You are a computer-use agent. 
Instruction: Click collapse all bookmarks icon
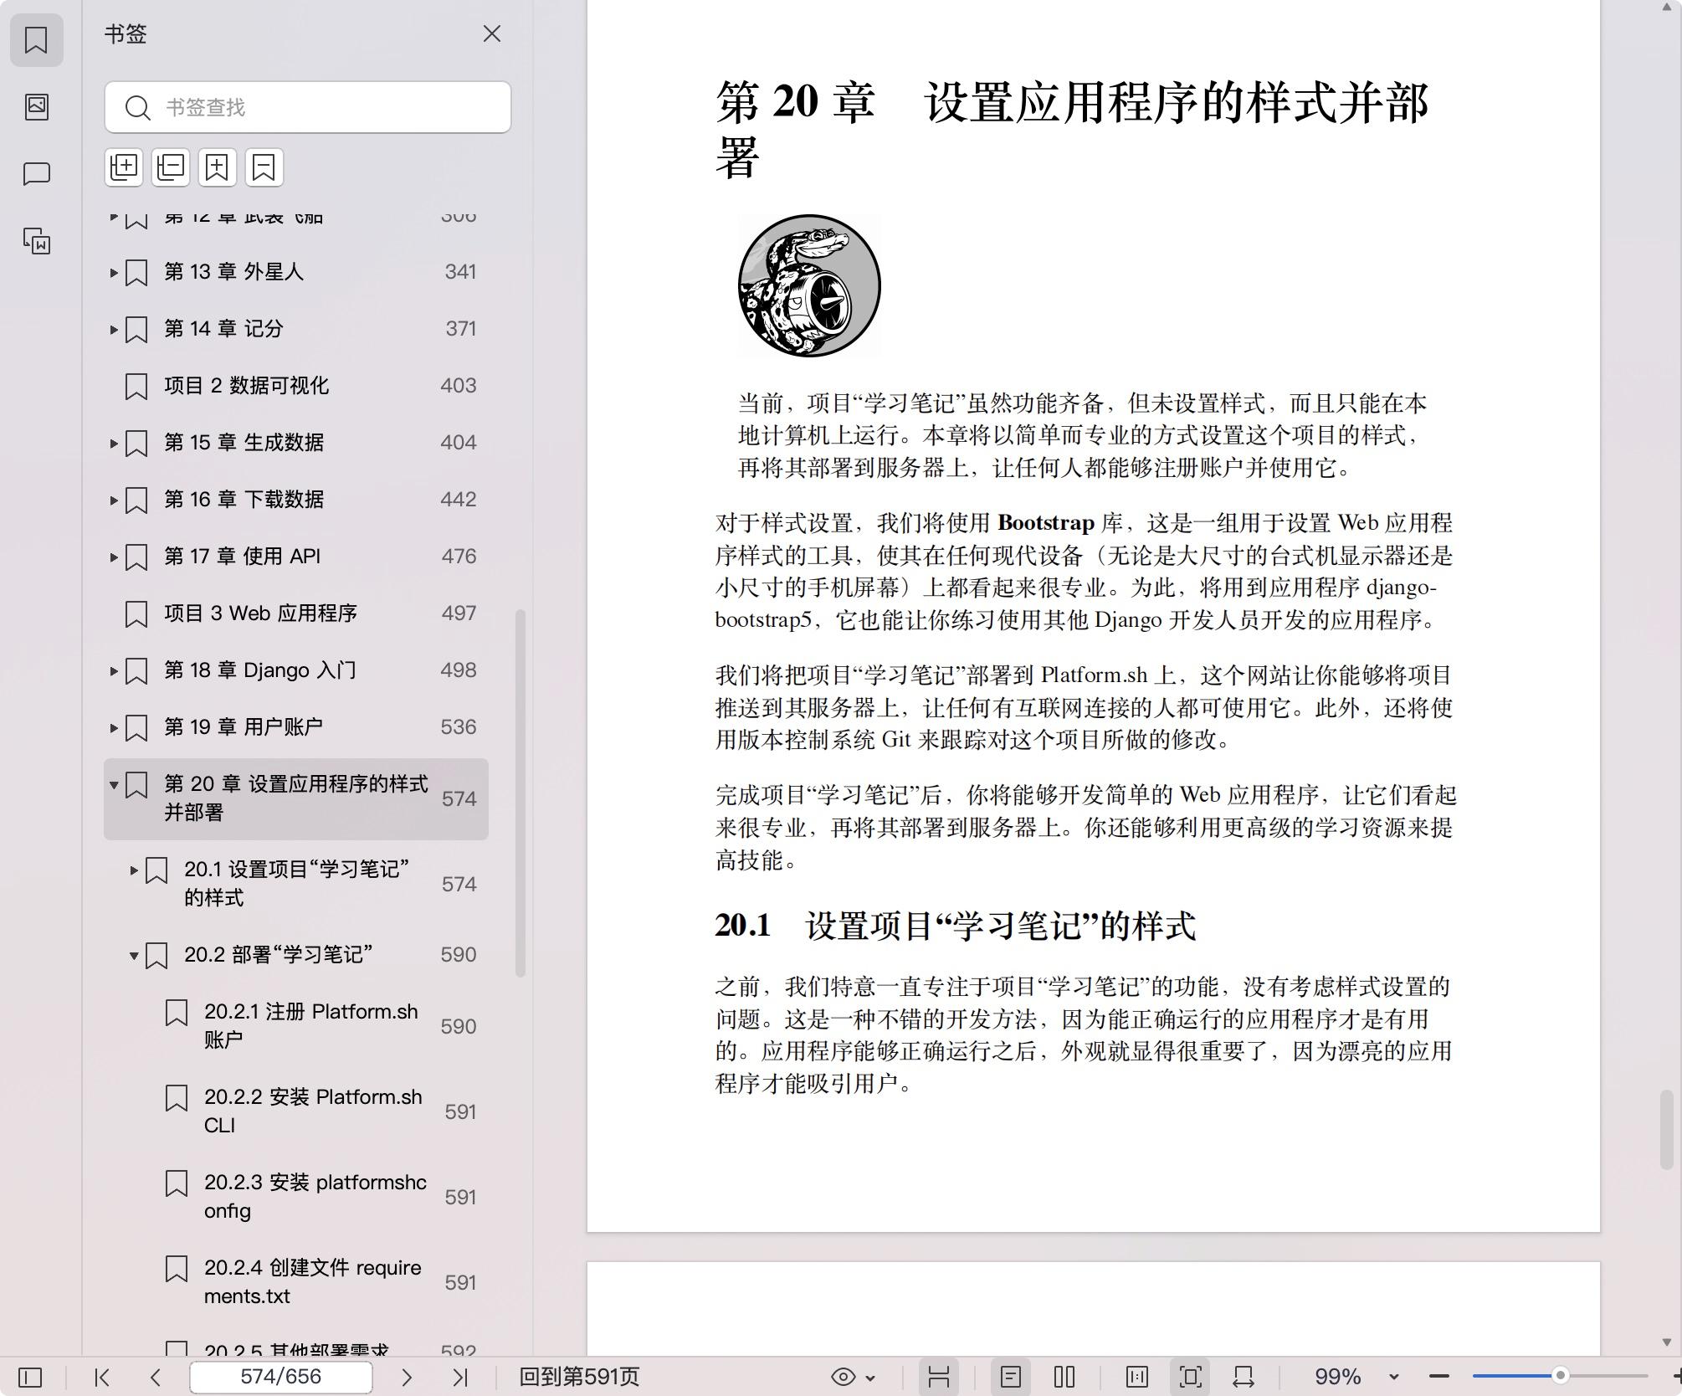[x=171, y=167]
